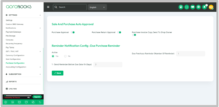Click the Send Reminder Before Due Date field
The height and width of the screenshot is (107, 219).
(108, 65)
